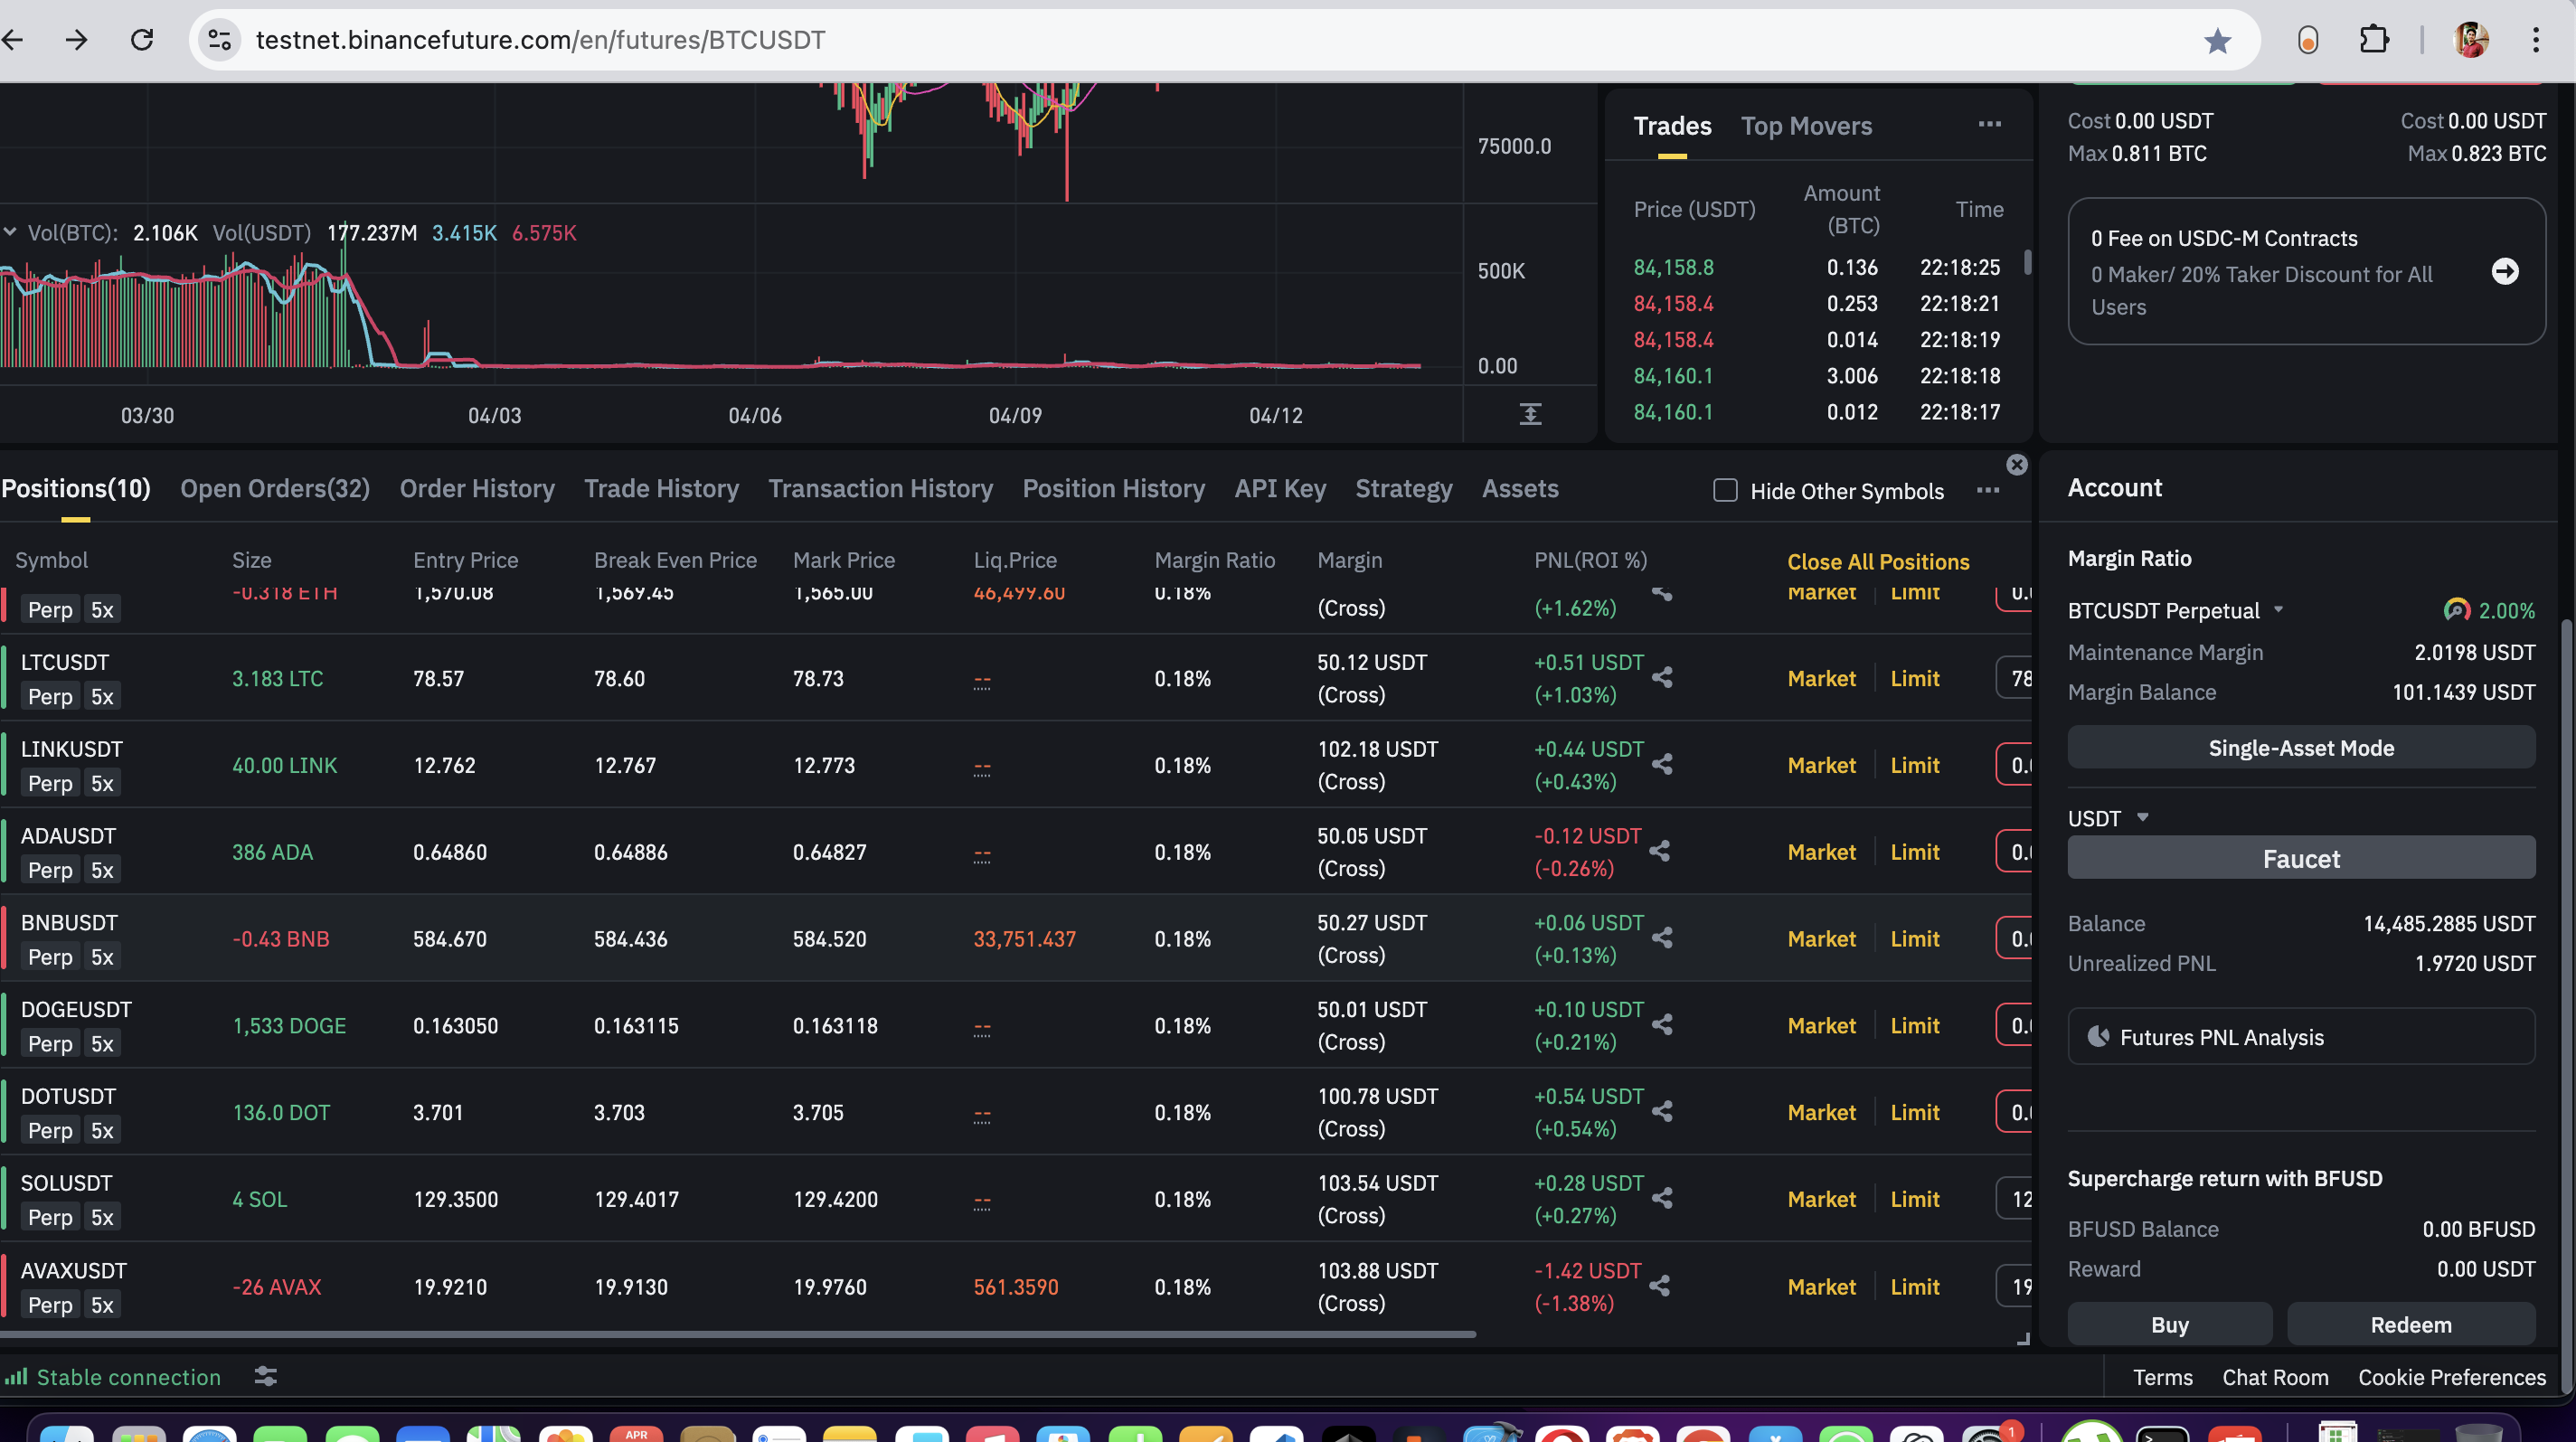Open connection settings icon beside Stable connection
This screenshot has height=1442, width=2576.
pos(265,1377)
